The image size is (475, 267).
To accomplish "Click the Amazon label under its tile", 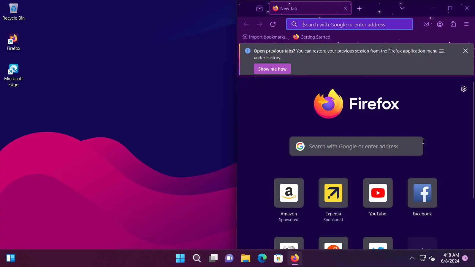I will tap(289, 214).
